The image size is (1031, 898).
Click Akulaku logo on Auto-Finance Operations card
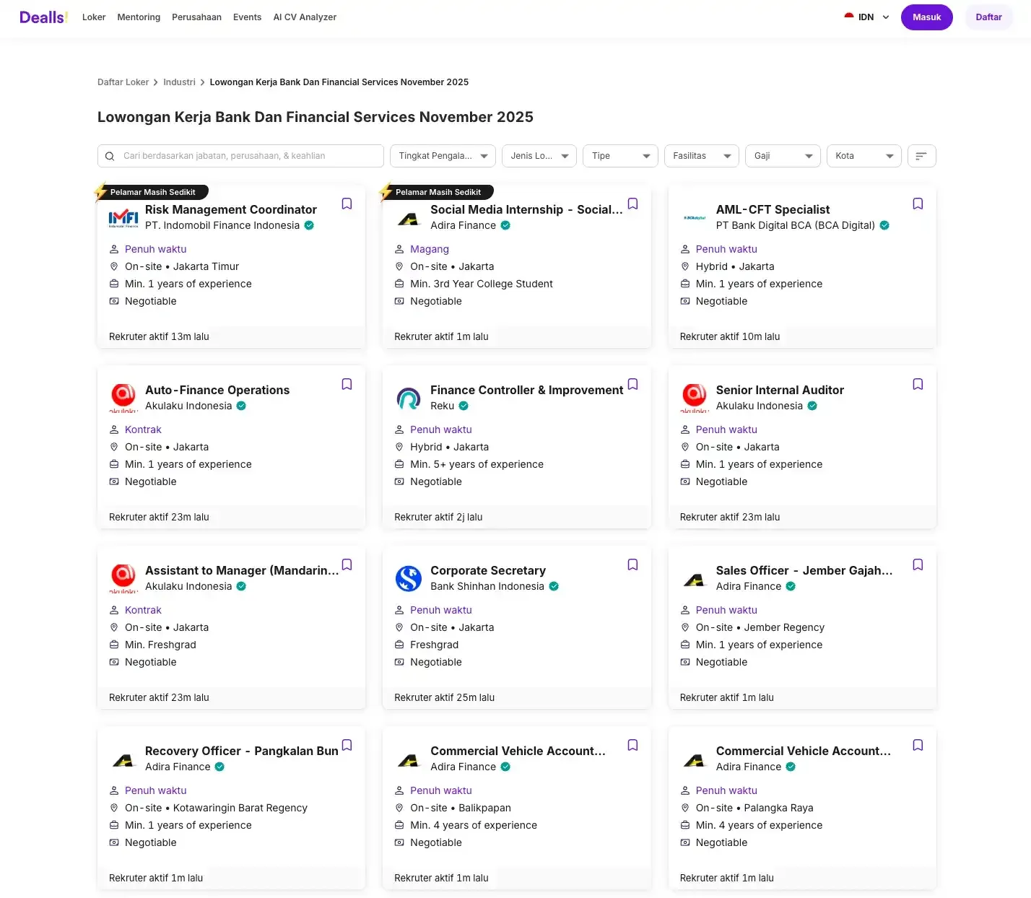tap(123, 398)
